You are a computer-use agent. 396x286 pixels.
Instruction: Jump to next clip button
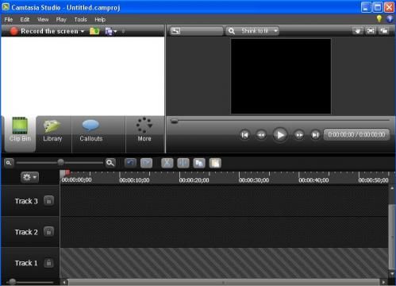(x=315, y=135)
